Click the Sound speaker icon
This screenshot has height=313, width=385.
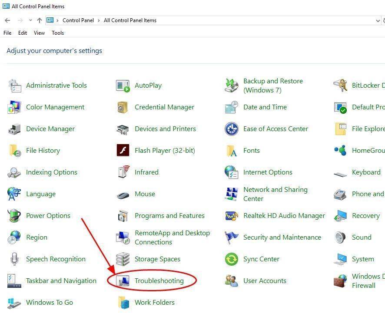340,237
